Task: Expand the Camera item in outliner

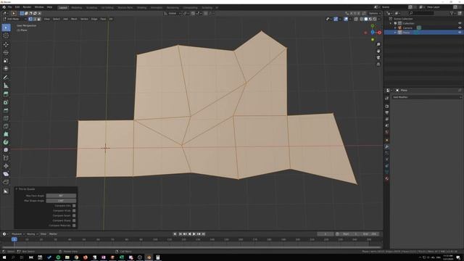Action: 395,28
